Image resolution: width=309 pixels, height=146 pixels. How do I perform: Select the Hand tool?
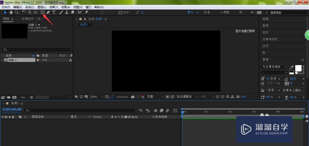tap(11, 12)
